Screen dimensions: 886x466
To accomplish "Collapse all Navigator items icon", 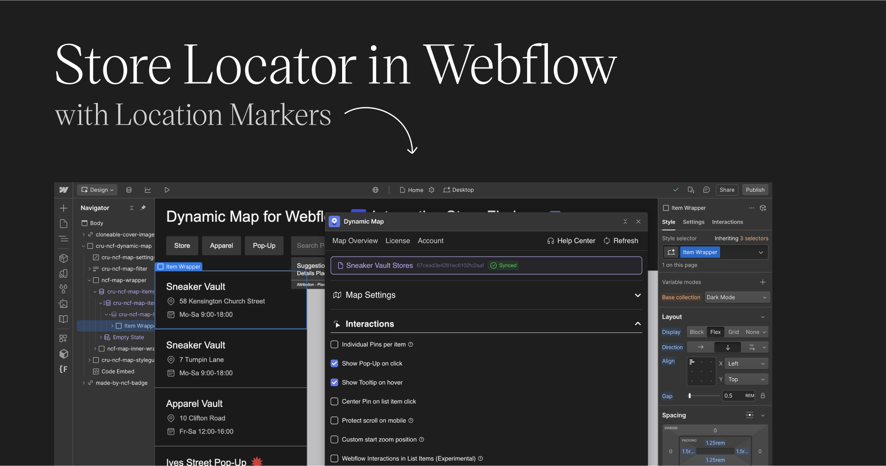I will click(x=132, y=208).
